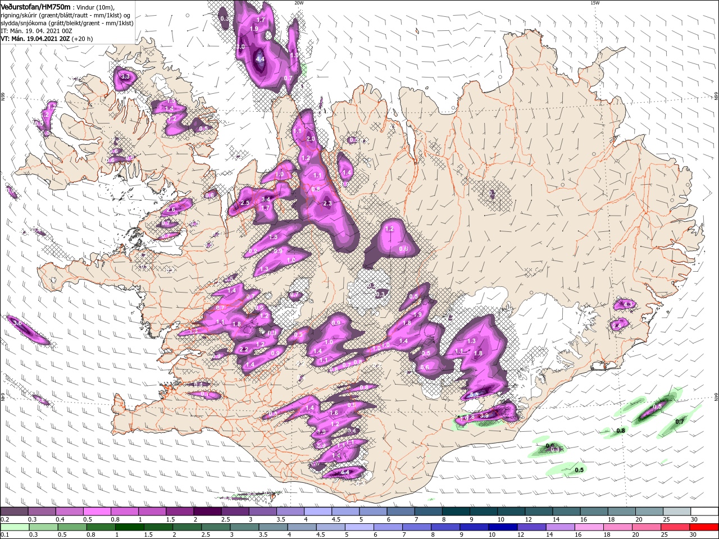Viewport: 719px width, 539px height.
Task: Click the 3.9 value on the south coast
Action: tap(484, 415)
